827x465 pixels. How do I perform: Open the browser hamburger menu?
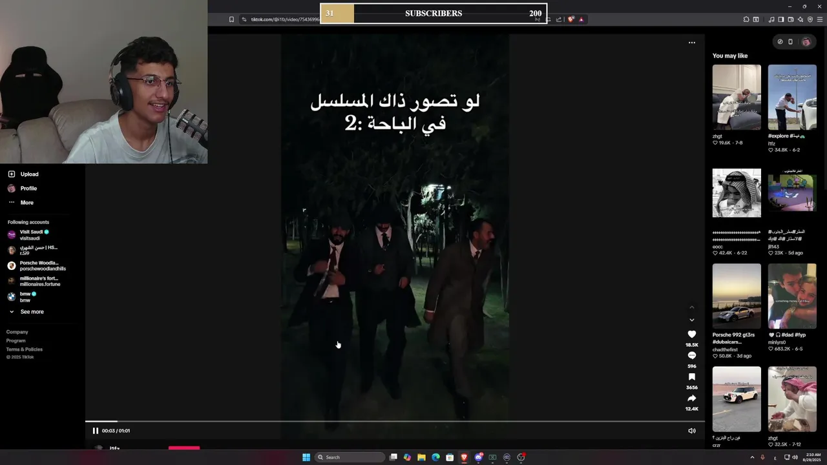[821, 19]
